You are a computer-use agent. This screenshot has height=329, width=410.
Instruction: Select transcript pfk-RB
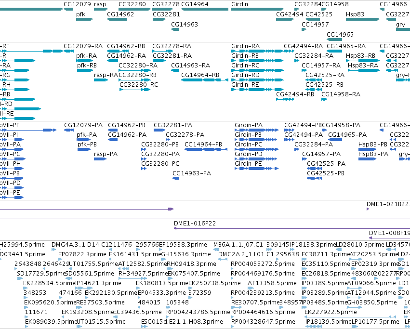tap(85, 70)
